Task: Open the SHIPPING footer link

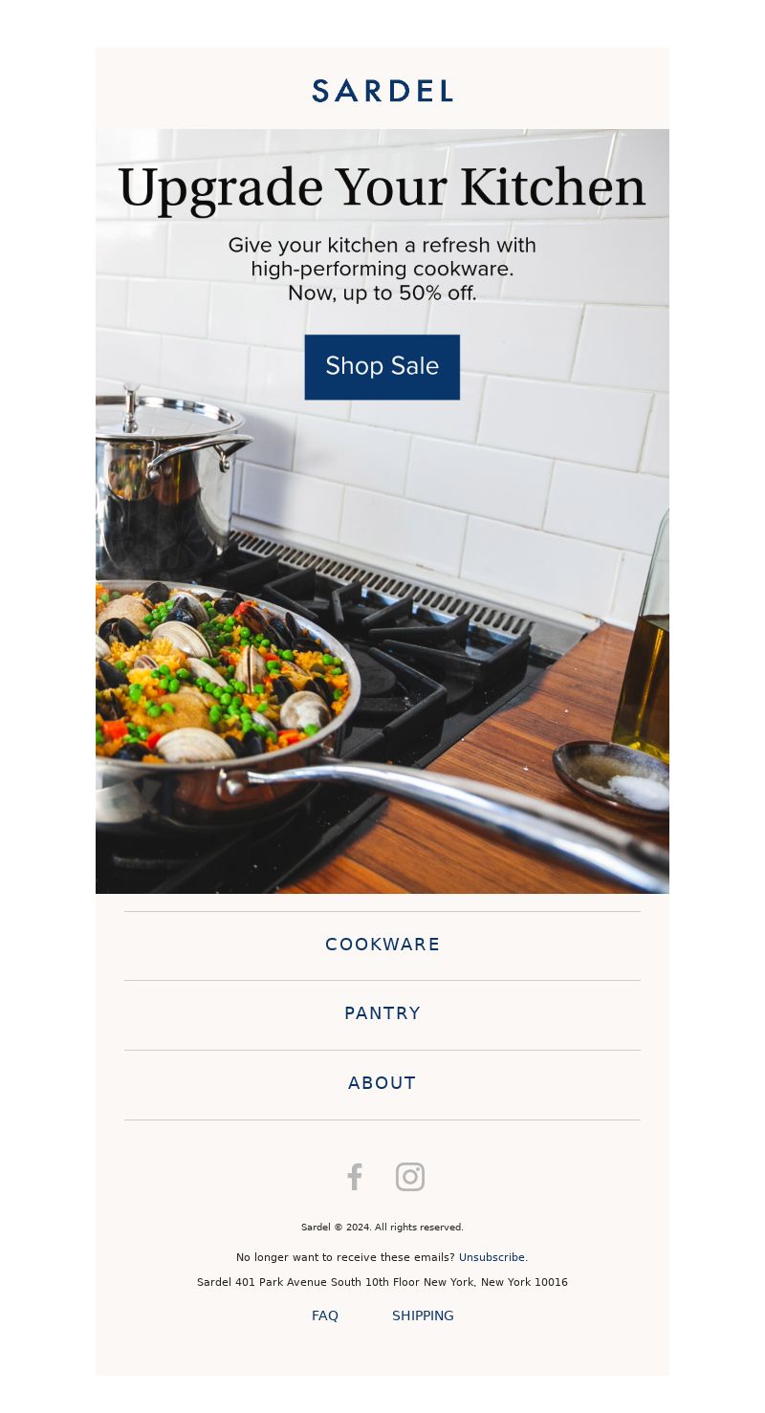Action: (x=423, y=1315)
